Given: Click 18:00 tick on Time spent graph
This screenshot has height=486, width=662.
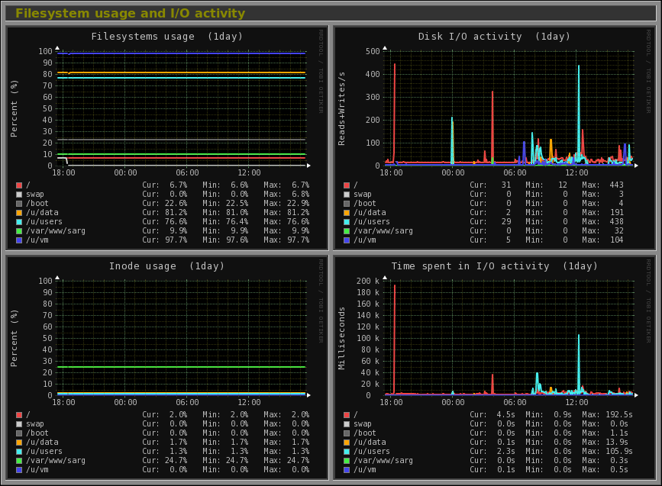Looking at the screenshot, I should (x=392, y=403).
